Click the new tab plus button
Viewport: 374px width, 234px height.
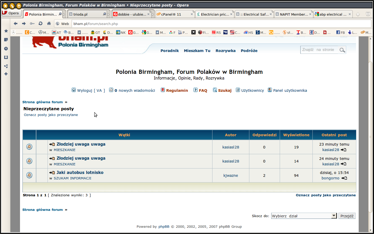point(358,14)
